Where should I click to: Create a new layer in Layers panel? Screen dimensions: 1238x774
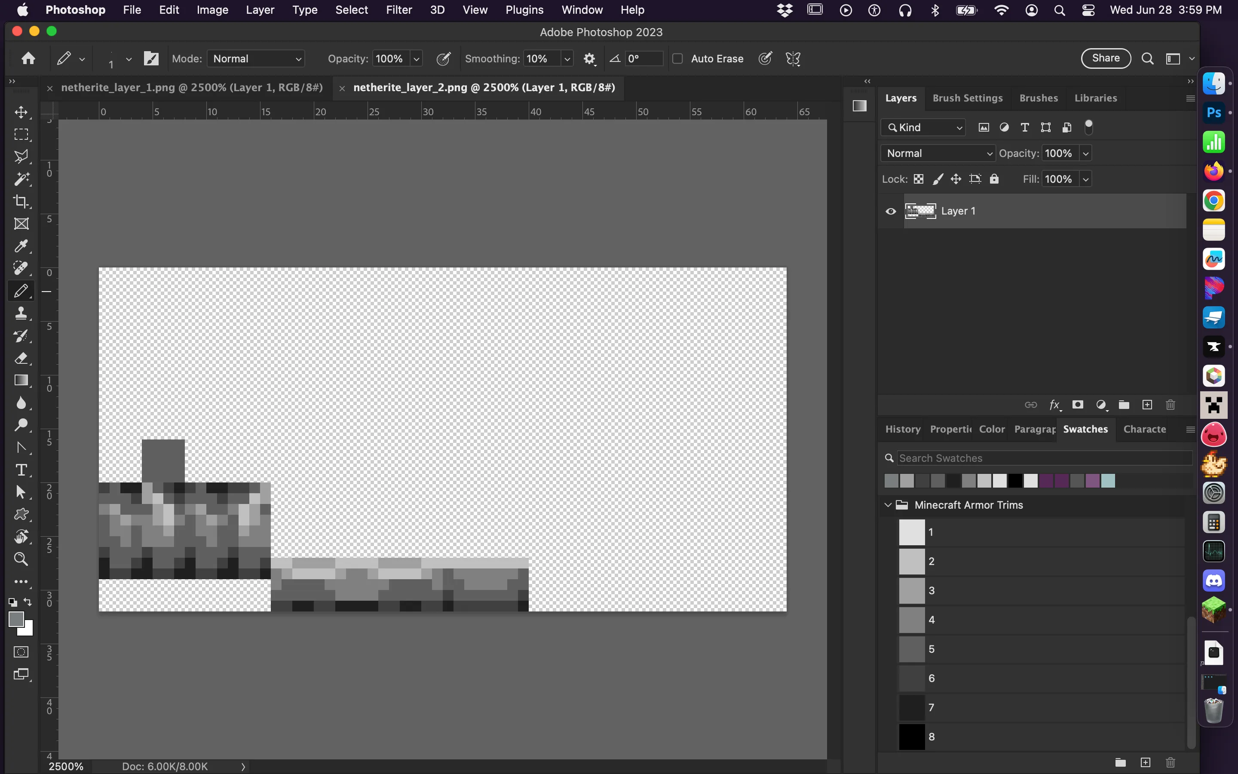coord(1147,405)
